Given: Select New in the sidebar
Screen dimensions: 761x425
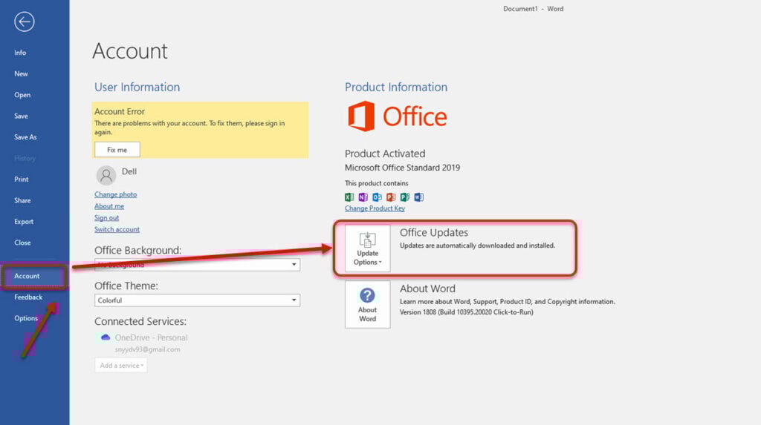Looking at the screenshot, I should tap(21, 73).
